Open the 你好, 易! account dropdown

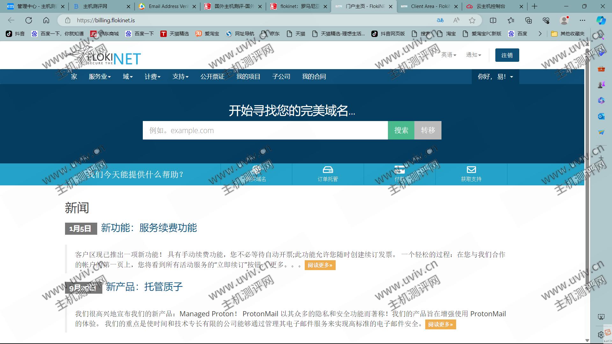coord(495,77)
